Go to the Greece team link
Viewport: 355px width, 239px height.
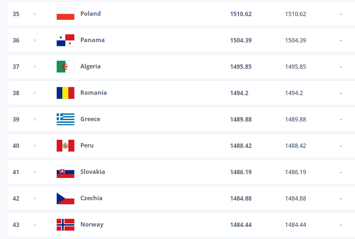tap(90, 119)
